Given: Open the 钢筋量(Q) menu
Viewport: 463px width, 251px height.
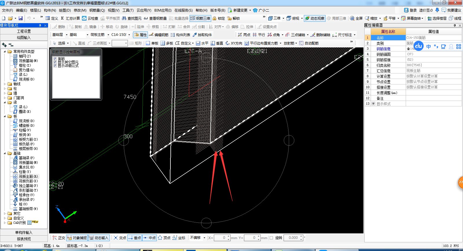Looking at the screenshot, I should (97, 10).
